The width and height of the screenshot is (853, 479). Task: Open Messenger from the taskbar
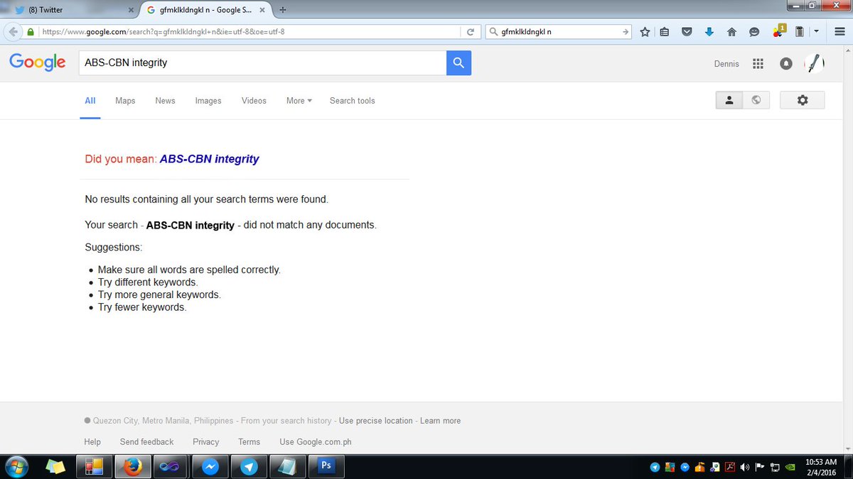(210, 466)
